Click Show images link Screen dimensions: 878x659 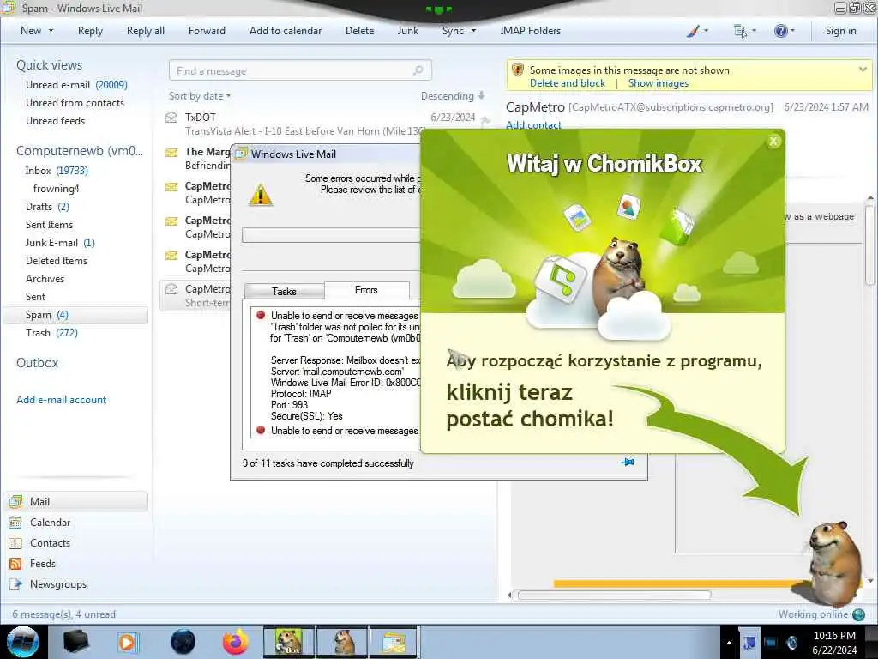point(658,83)
